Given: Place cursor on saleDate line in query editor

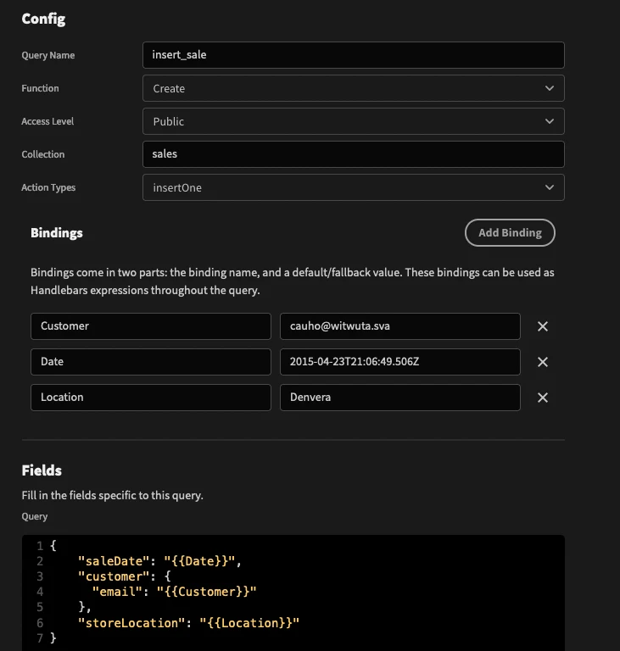Looking at the screenshot, I should click(159, 561).
